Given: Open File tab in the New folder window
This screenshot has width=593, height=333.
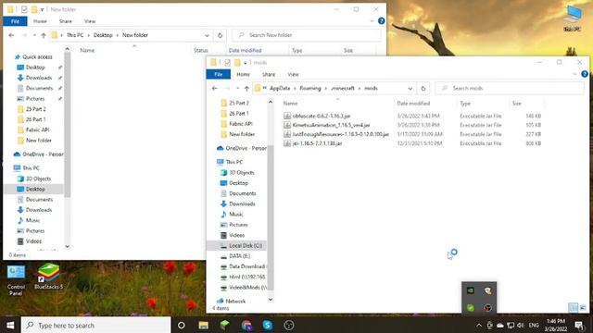Looking at the screenshot, I should point(15,21).
